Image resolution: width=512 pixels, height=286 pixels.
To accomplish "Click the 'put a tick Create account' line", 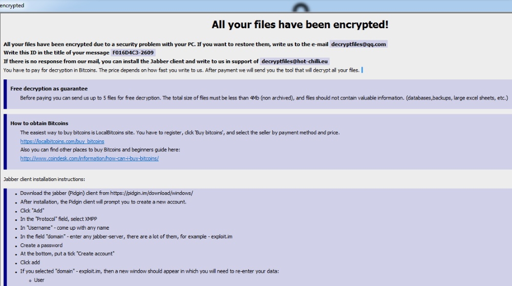I will pos(67,254).
